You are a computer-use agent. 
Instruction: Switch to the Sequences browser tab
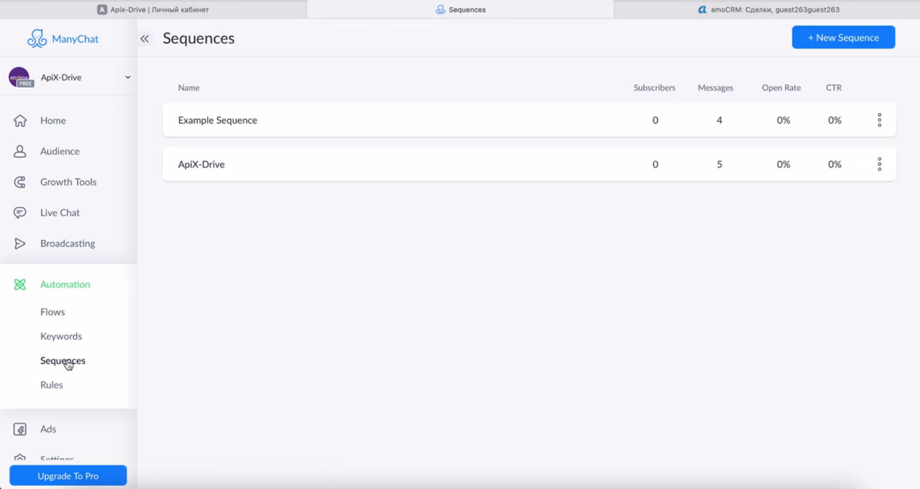pyautogui.click(x=461, y=10)
